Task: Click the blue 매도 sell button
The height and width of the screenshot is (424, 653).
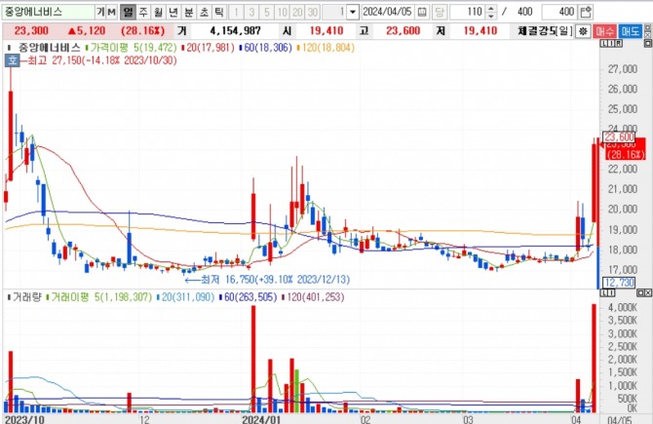Action: [630, 31]
